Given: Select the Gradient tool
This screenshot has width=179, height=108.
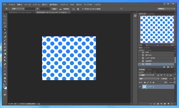Looking at the screenshot, I should coord(5,54).
